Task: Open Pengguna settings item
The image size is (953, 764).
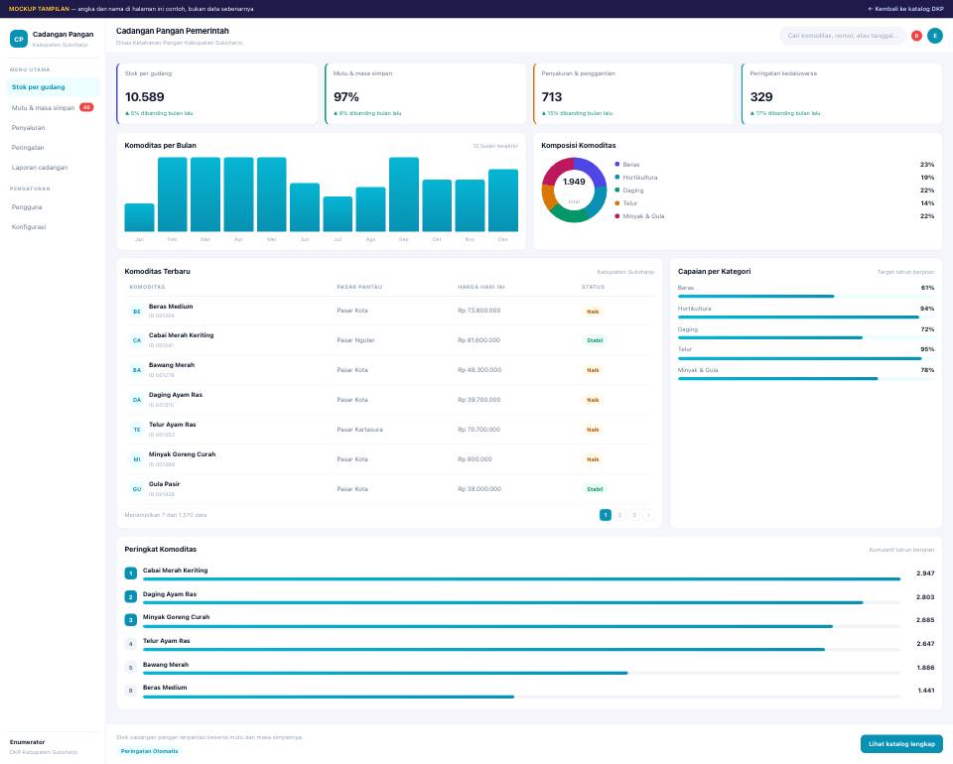Action: (53, 207)
